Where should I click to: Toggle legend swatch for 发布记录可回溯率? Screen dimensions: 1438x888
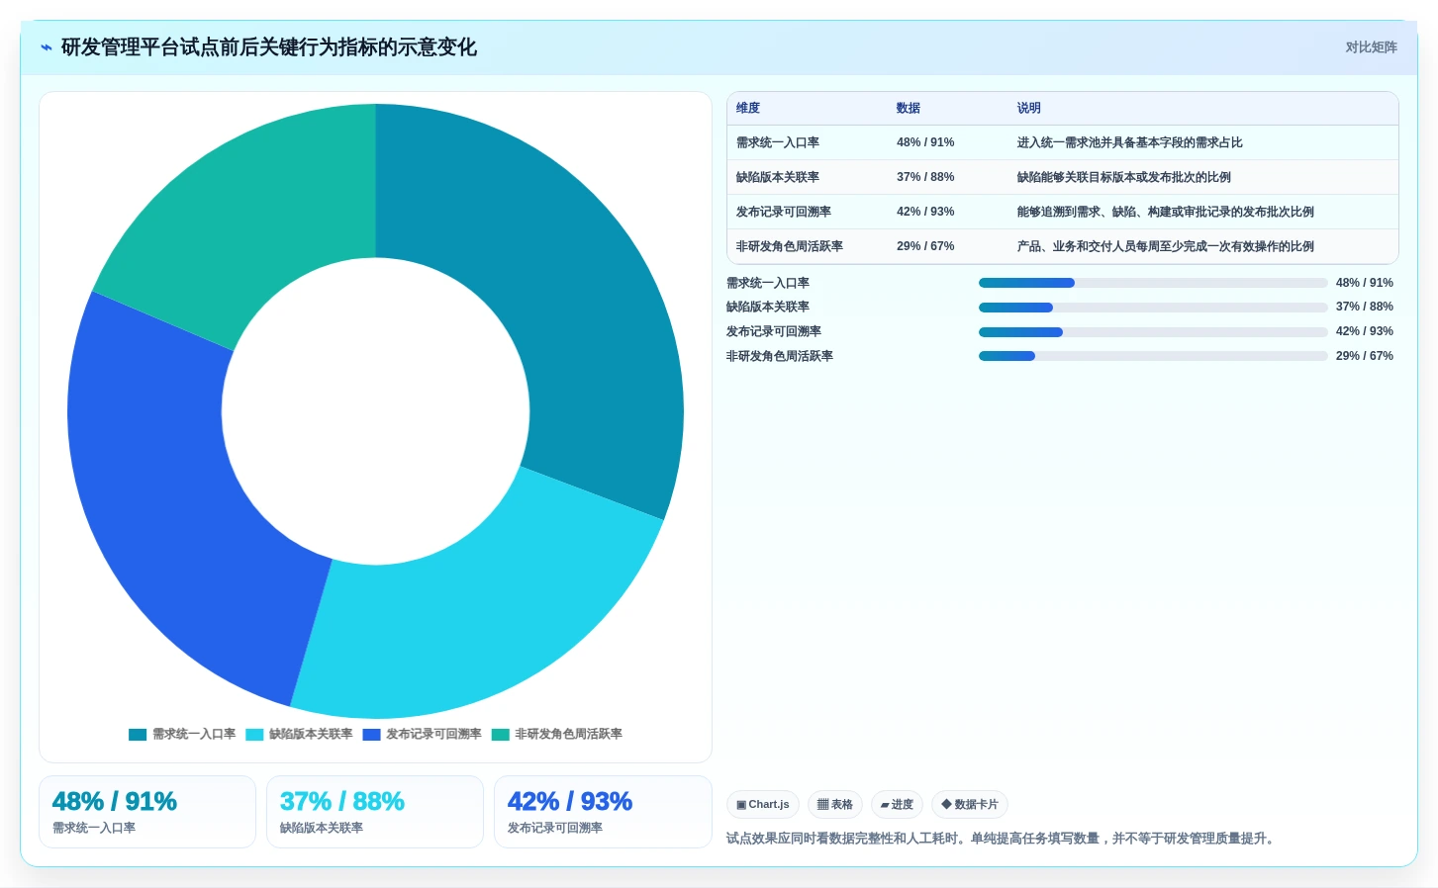pos(371,735)
